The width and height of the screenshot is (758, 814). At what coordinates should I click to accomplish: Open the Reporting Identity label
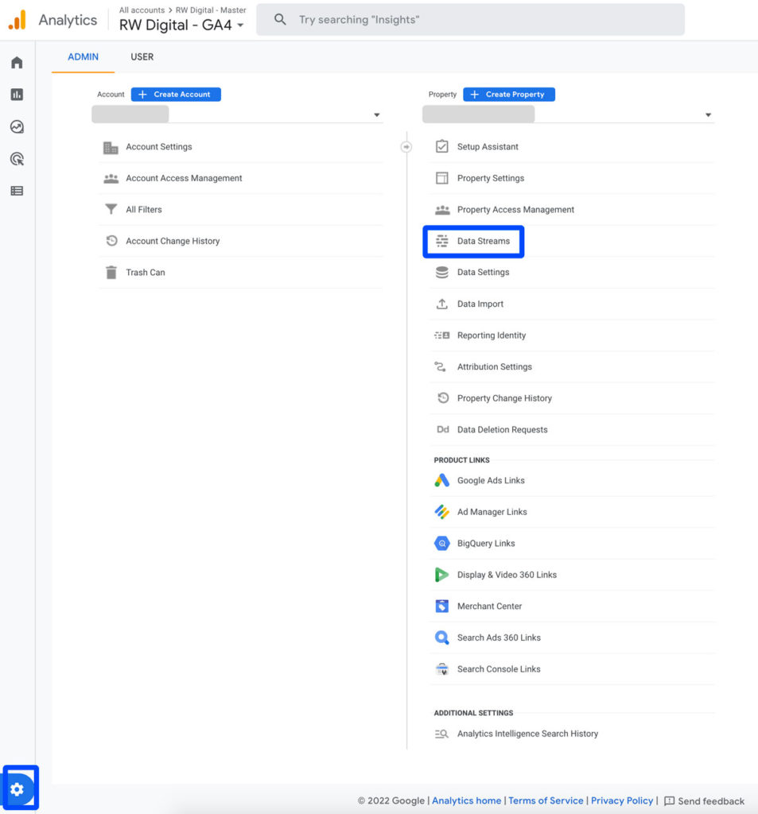pos(492,335)
